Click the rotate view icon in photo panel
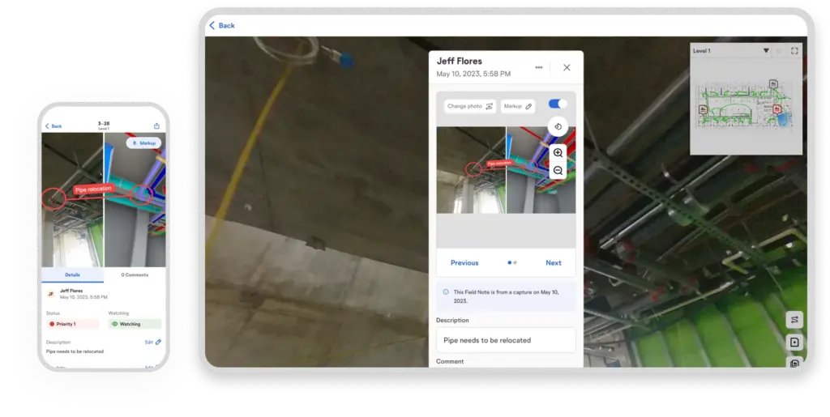The image size is (830, 417). click(558, 126)
